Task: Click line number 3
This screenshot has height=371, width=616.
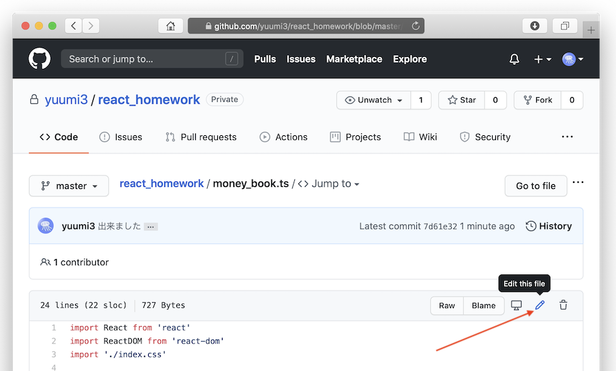Action: coord(54,354)
